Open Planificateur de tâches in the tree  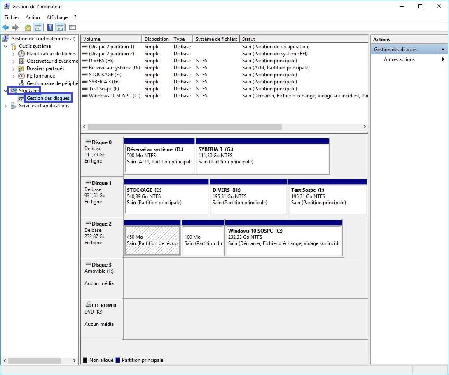pos(51,54)
